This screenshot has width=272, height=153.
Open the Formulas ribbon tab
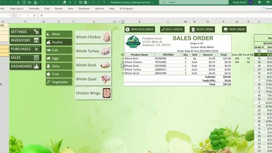tap(34, 8)
